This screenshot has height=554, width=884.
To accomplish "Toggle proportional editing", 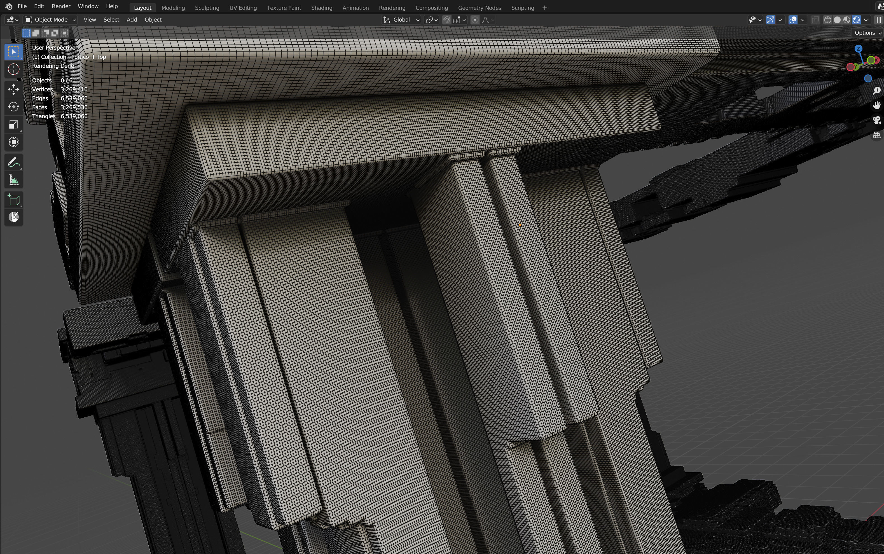I will point(475,20).
